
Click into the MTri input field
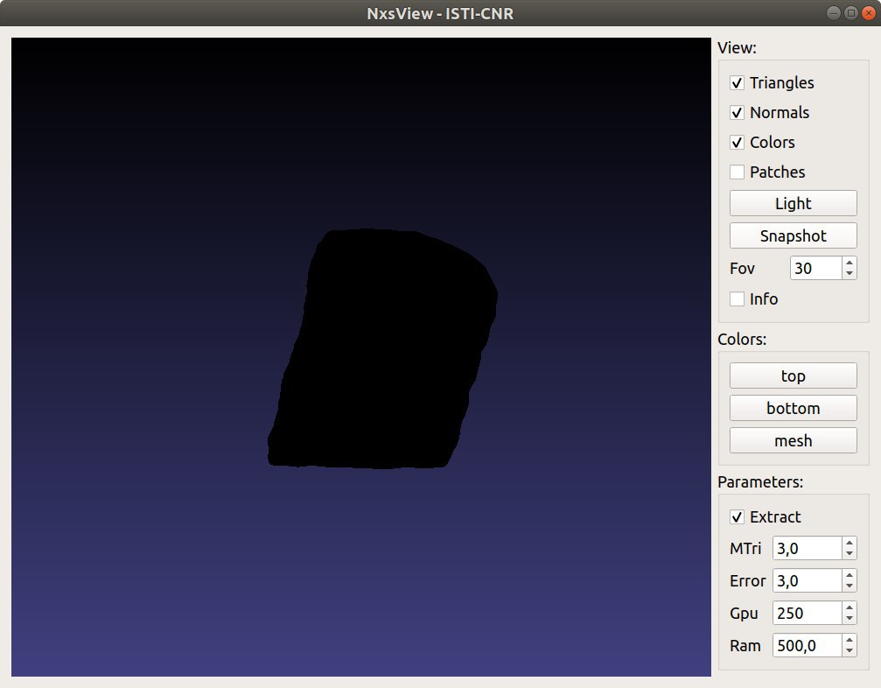808,548
